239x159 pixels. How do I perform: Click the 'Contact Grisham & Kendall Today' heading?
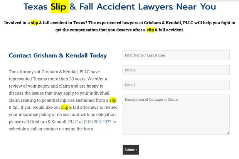click(58, 56)
